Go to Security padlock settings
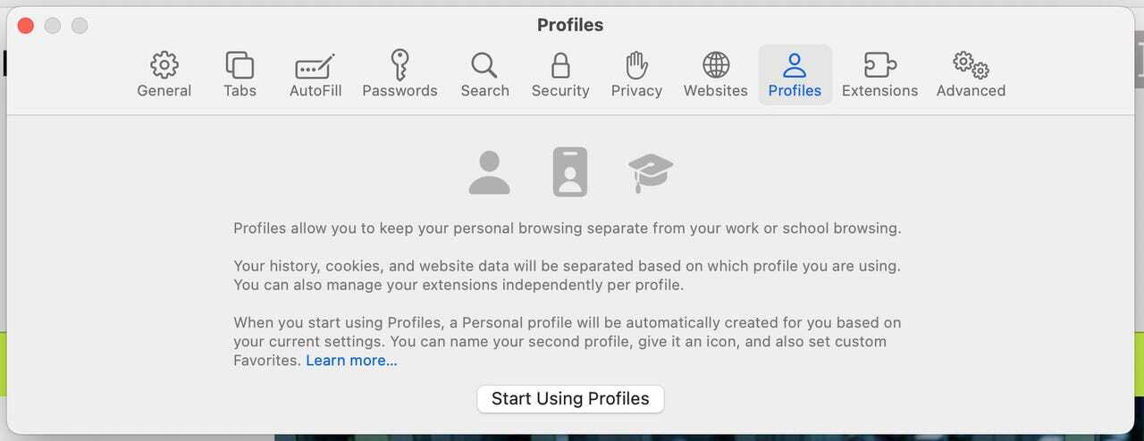 pos(560,74)
